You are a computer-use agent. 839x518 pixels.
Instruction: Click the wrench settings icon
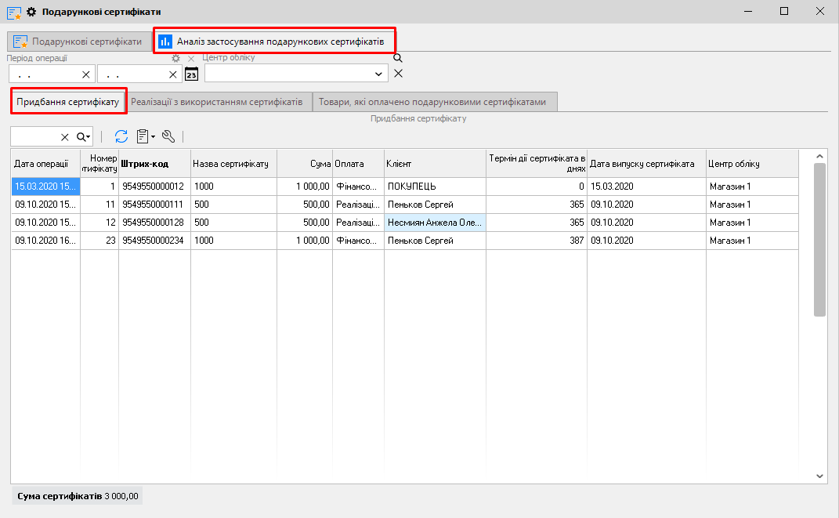(168, 136)
